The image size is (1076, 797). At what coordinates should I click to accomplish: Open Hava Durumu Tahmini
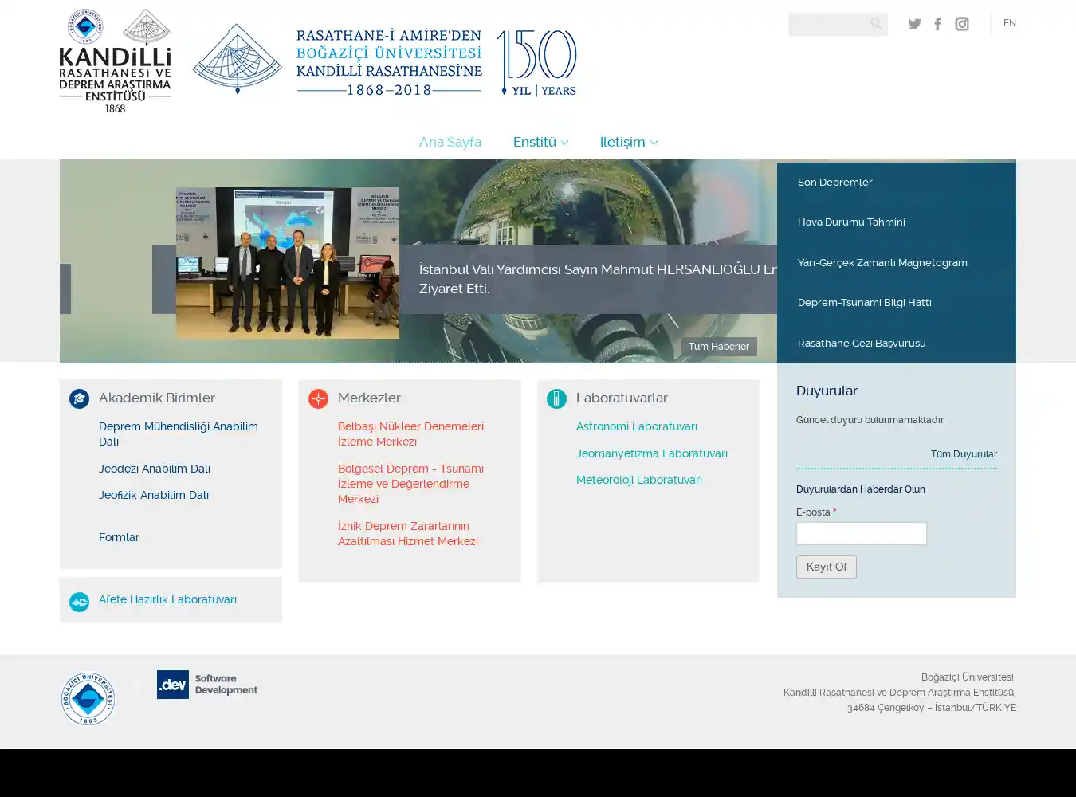click(851, 222)
